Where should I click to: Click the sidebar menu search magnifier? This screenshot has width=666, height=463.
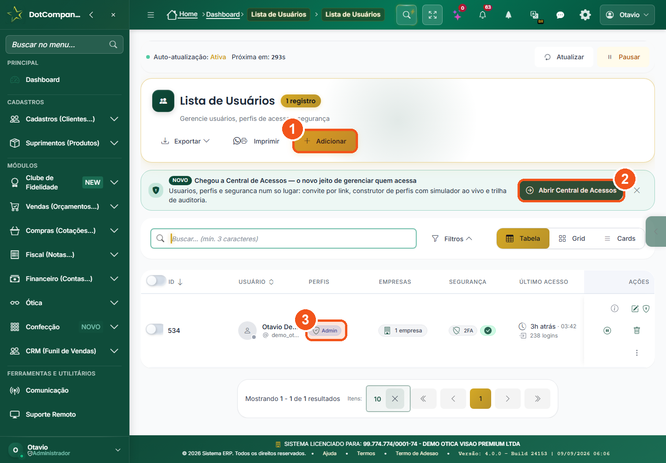click(113, 44)
